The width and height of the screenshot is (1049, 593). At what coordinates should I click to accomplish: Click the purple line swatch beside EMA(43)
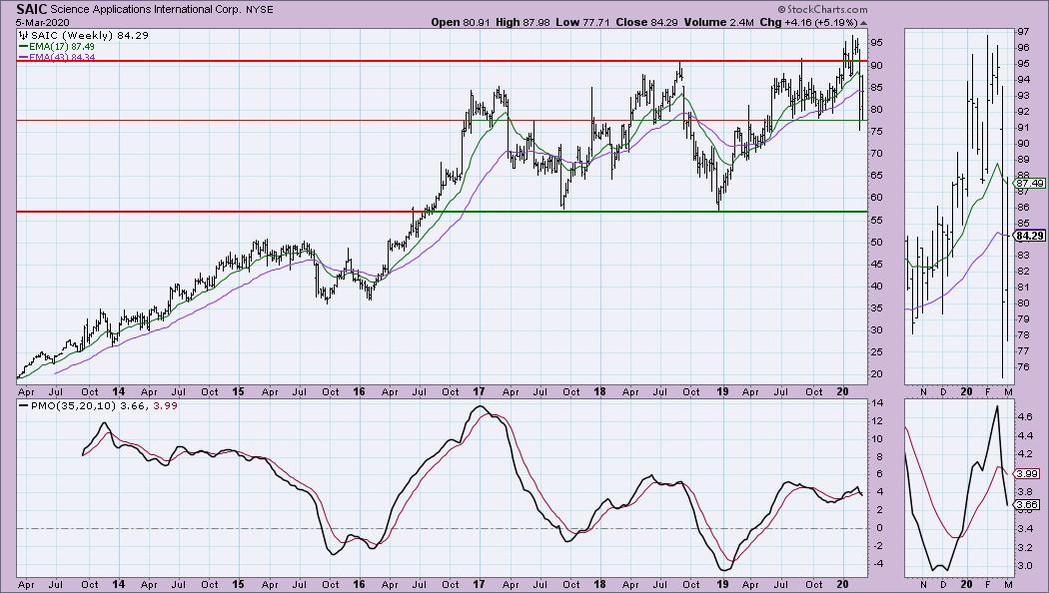coord(23,58)
